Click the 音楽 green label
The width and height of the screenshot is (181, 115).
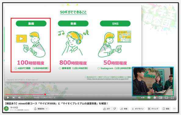[73, 24]
